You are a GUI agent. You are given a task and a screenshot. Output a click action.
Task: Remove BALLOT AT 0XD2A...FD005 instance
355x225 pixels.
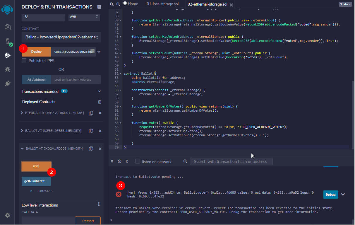click(x=100, y=149)
